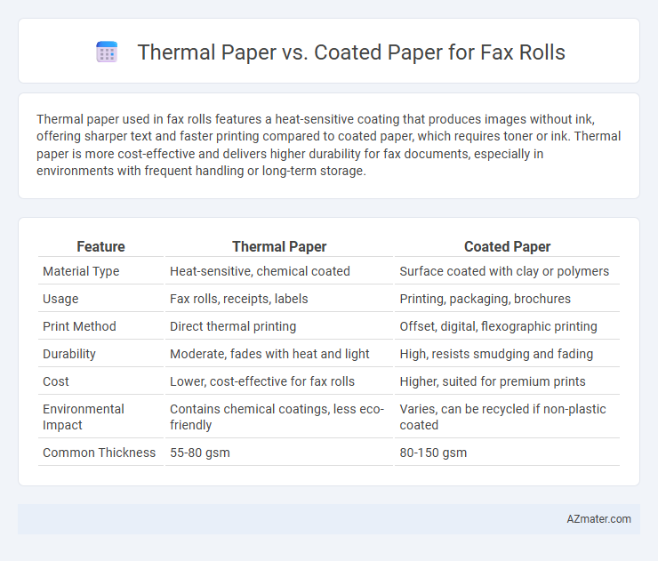Click the 'Durability' row label

coord(69,354)
